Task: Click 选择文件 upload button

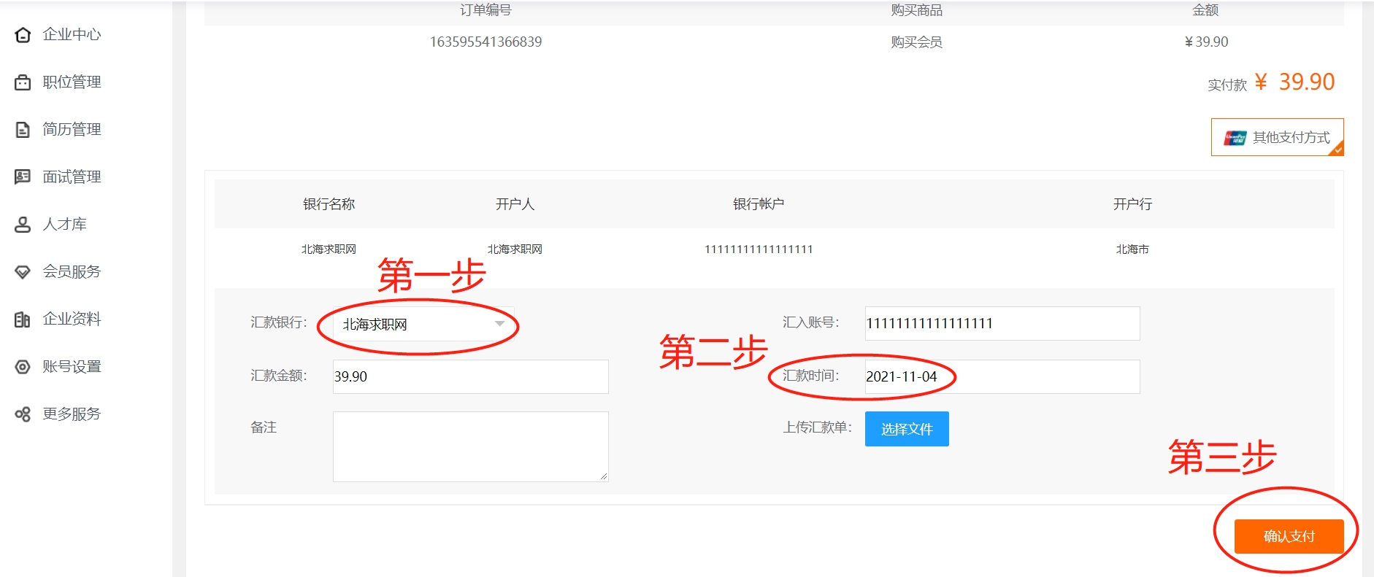Action: 907,429
